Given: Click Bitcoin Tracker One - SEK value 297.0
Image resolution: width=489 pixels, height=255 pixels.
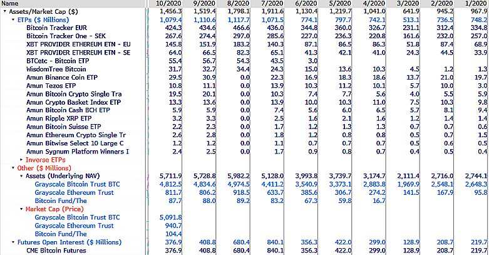Looking at the screenshot, I should 241,36.
